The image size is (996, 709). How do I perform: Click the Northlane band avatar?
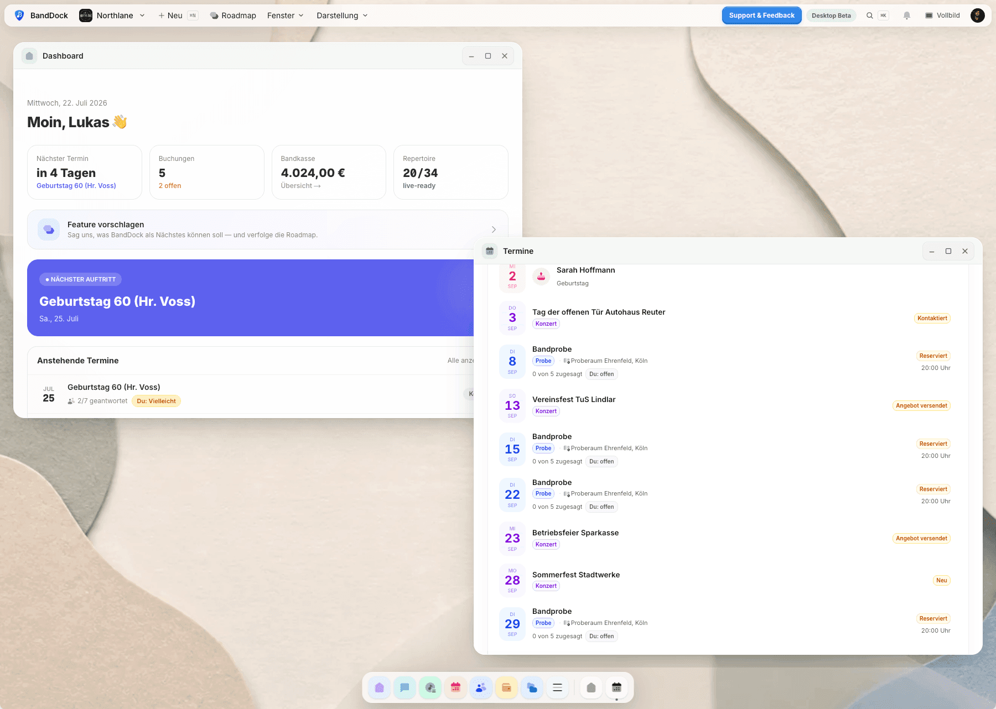(86, 15)
